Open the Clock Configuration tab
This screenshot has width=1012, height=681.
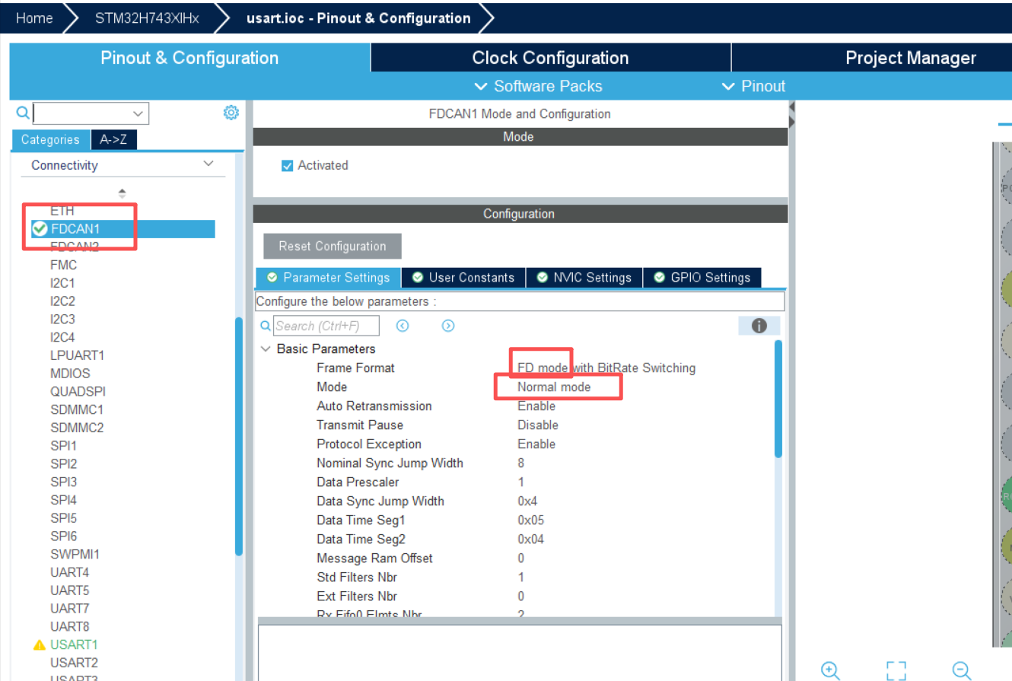pos(550,58)
